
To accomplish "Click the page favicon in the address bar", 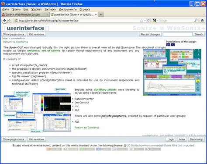I will [x=16, y=21].
